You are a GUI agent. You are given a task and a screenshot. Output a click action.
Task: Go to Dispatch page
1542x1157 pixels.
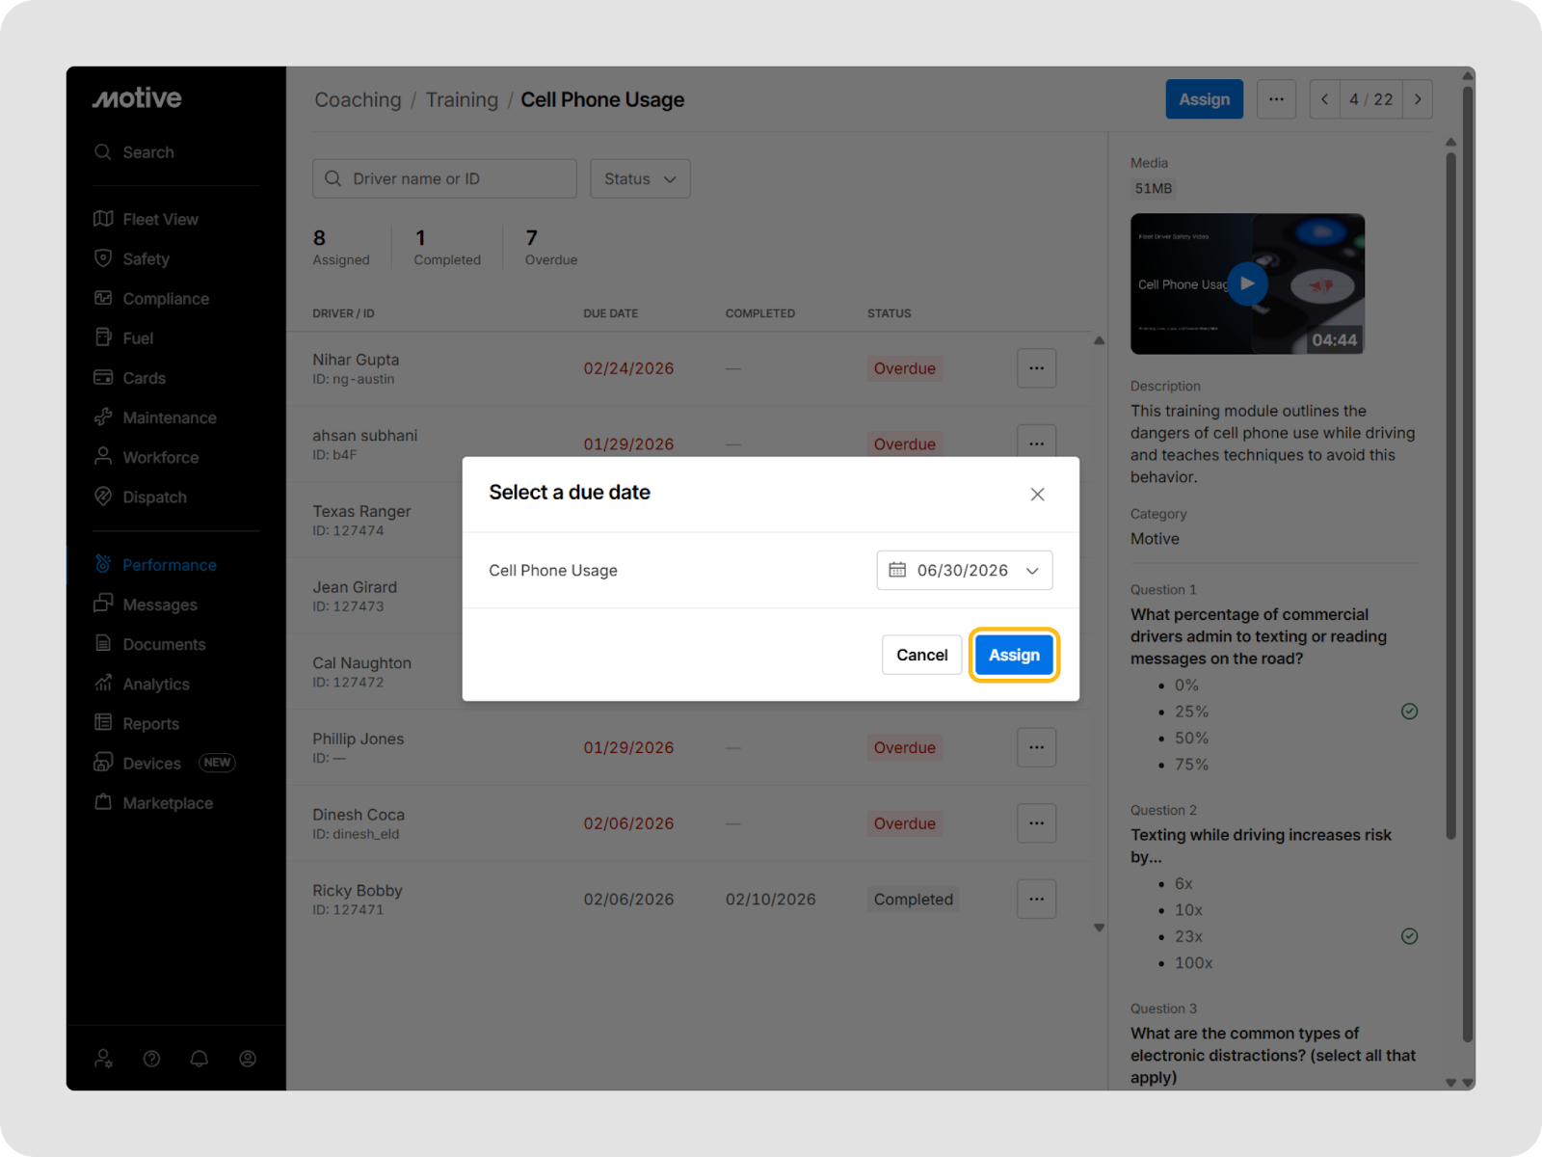click(140, 497)
